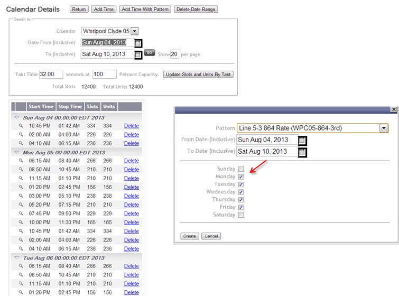The height and width of the screenshot is (296, 399).
Task: Collapse the Tue Aug 06 group
Action: click(17, 257)
